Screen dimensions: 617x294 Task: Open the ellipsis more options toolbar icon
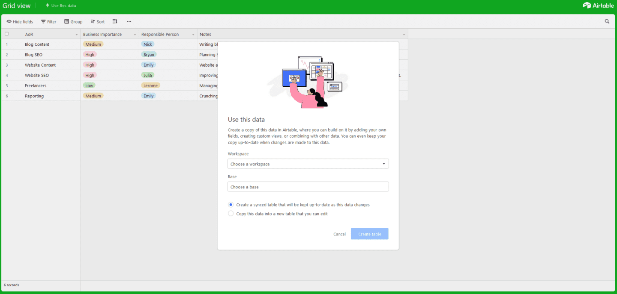coord(129,21)
